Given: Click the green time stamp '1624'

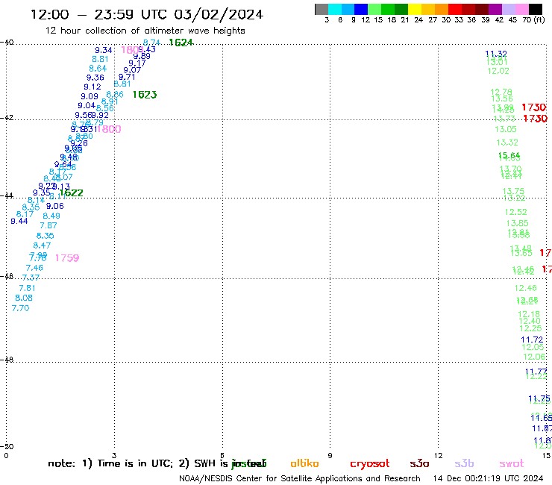Looking at the screenshot, I should 181,43.
